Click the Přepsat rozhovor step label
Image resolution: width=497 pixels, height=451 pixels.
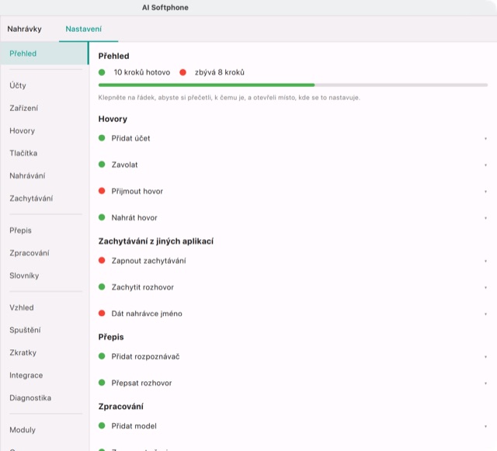[141, 383]
